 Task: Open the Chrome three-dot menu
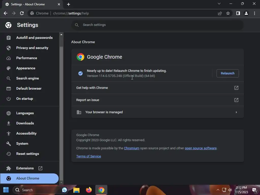[x=254, y=13]
